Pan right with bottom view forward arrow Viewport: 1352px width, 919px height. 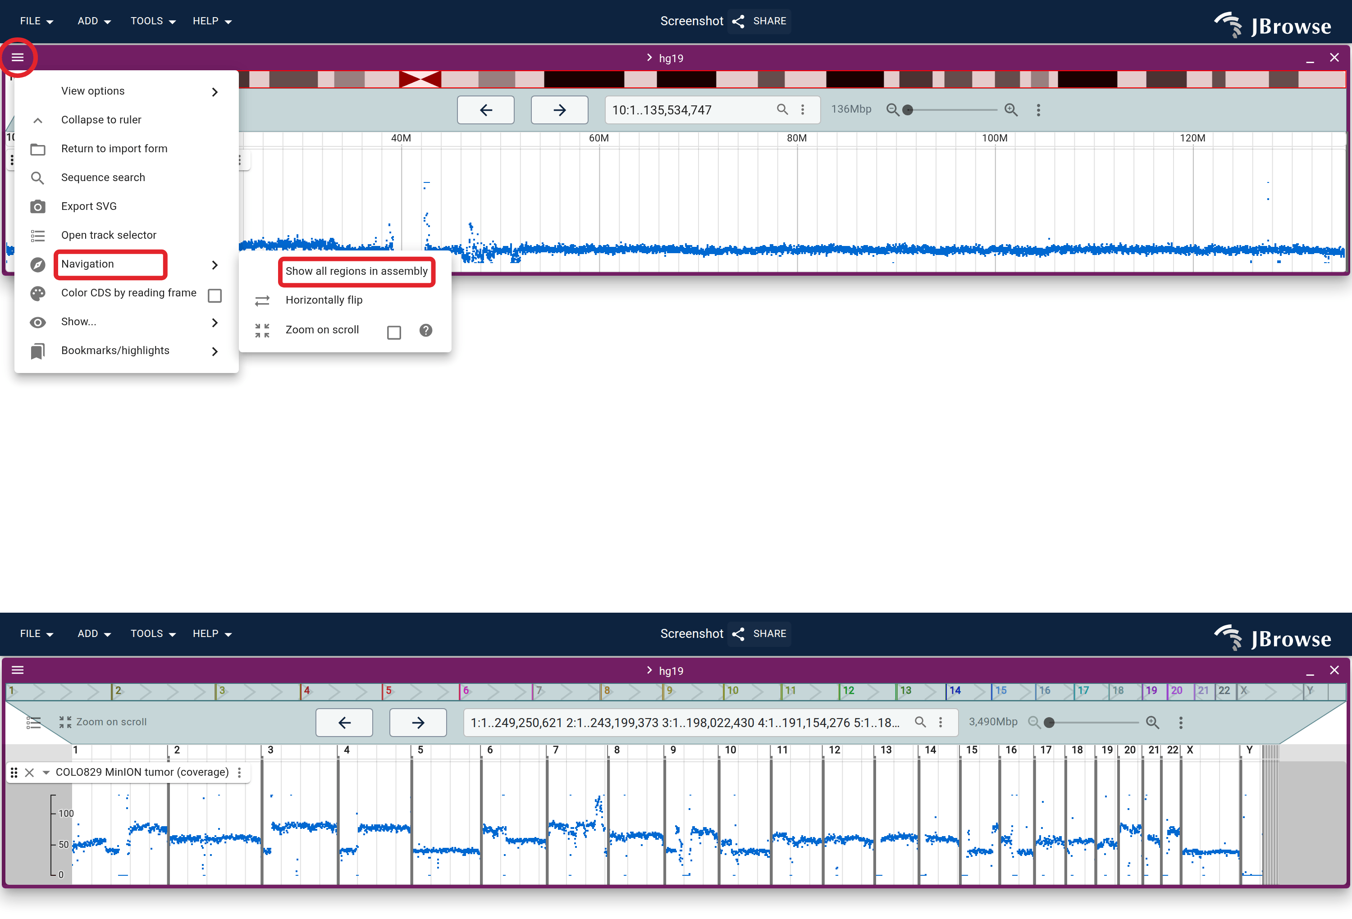click(x=418, y=723)
